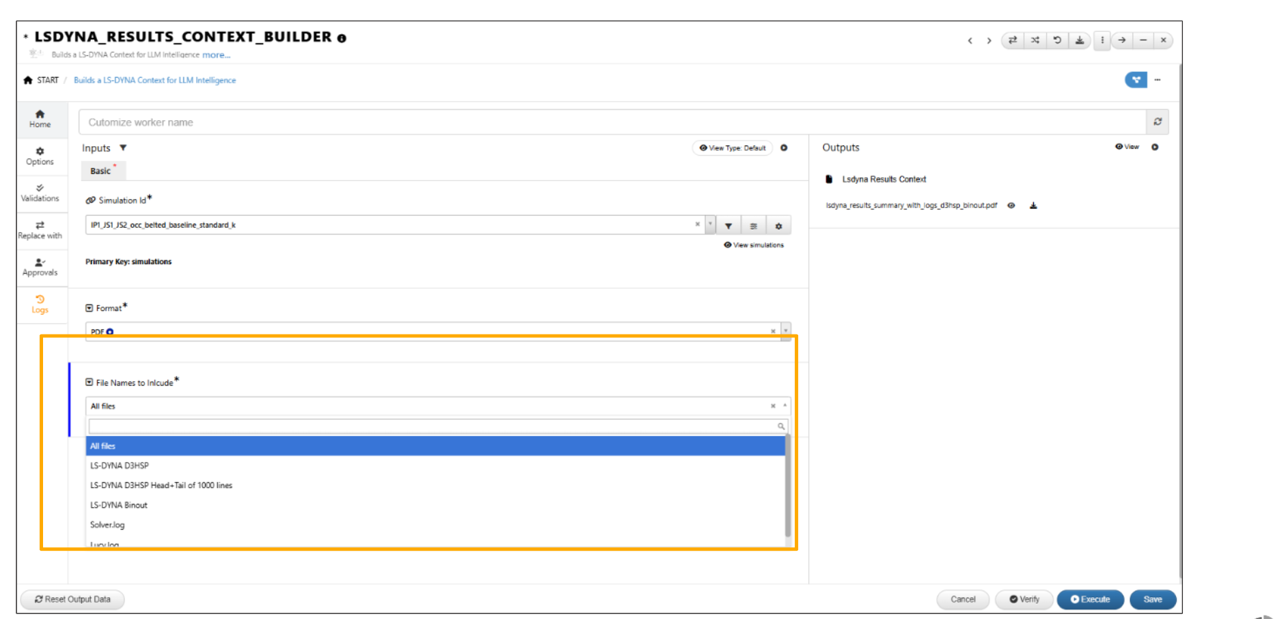Image resolution: width=1282 pixels, height=619 pixels.
Task: Switch to the Basic tab
Action: 101,171
